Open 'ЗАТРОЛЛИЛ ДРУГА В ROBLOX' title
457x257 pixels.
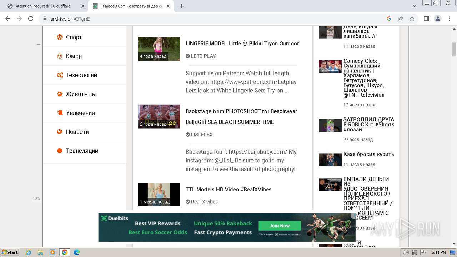click(369, 124)
